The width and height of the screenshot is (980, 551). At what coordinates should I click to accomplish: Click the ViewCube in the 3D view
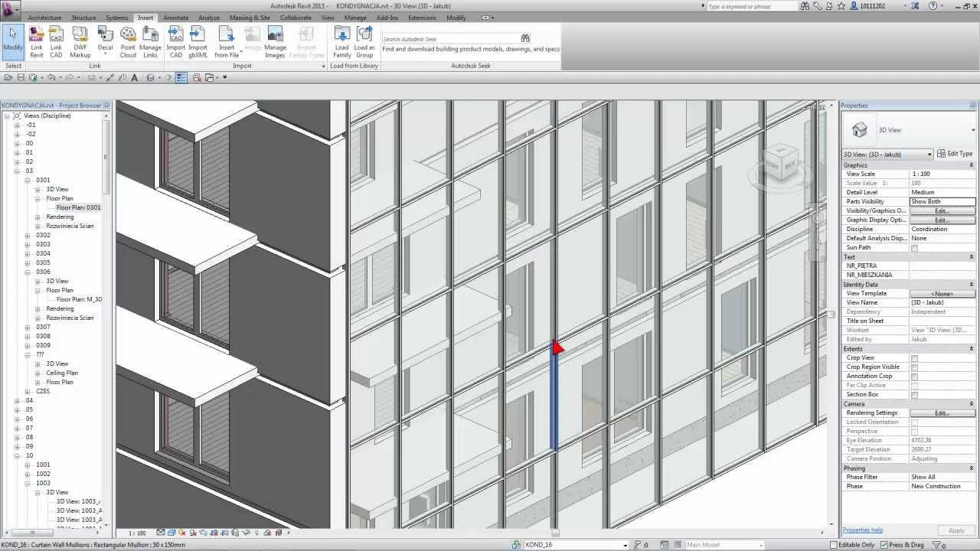[x=780, y=164]
